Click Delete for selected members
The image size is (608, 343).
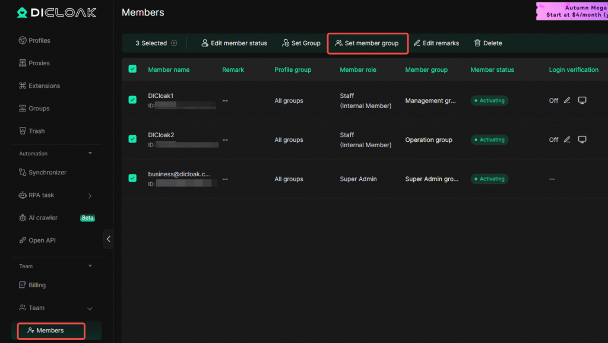pos(487,43)
